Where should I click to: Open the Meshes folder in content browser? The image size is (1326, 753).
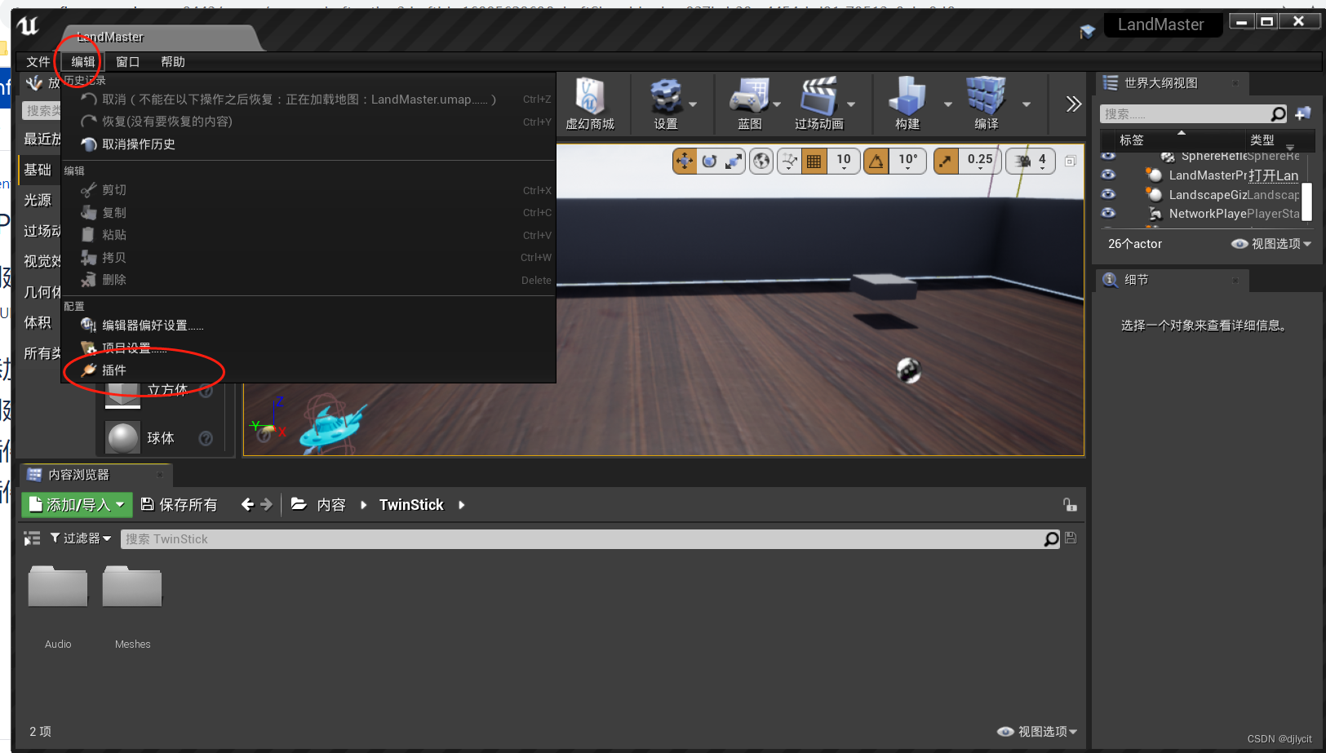[x=131, y=587]
